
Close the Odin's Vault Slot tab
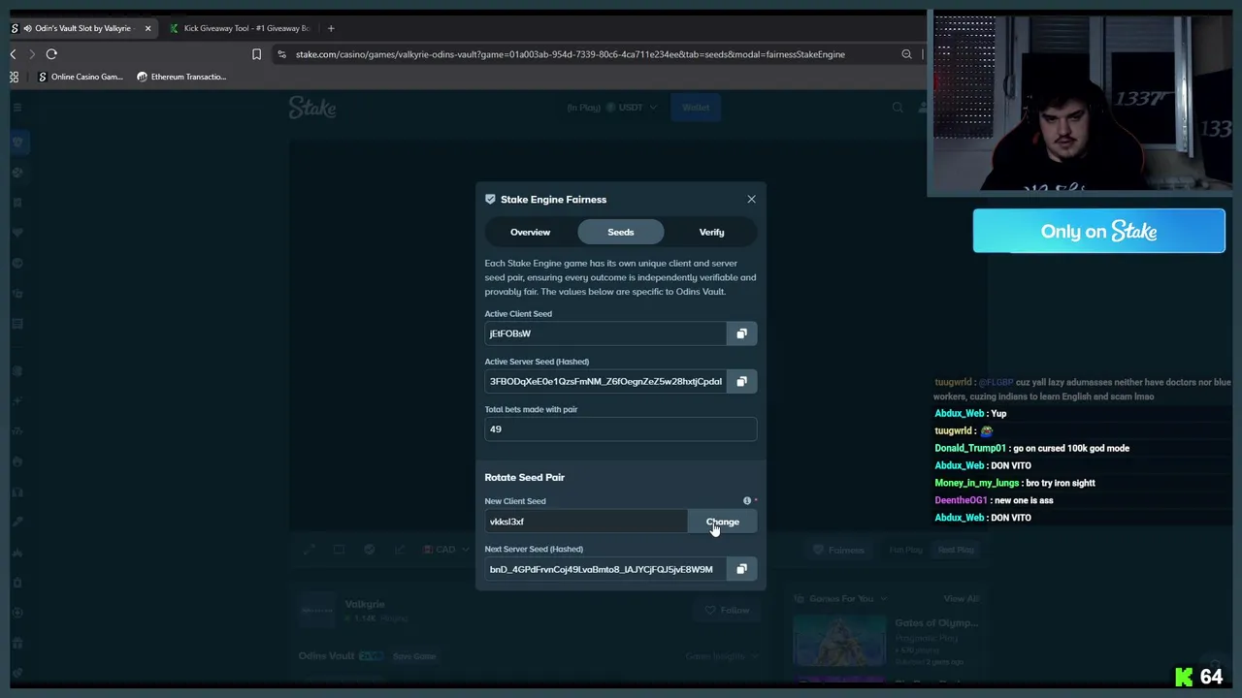point(147,28)
